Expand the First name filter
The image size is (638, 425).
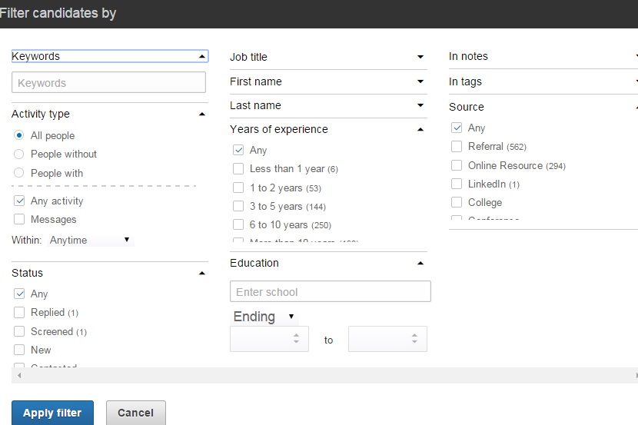(420, 81)
